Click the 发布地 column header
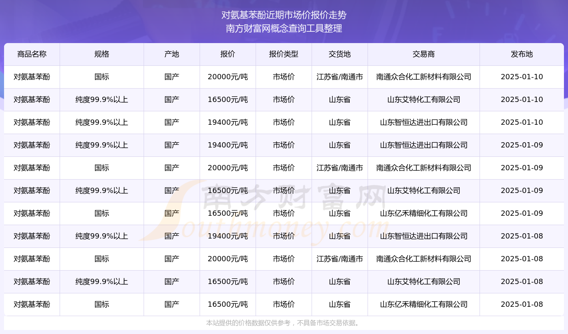568x334 pixels. [522, 54]
